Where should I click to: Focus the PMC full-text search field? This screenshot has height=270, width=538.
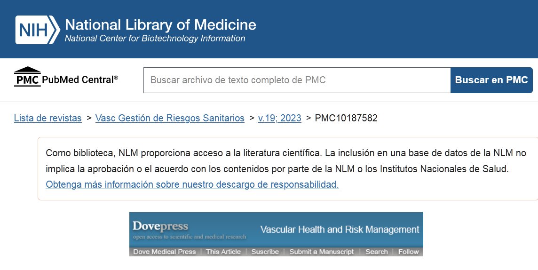pyautogui.click(x=297, y=80)
